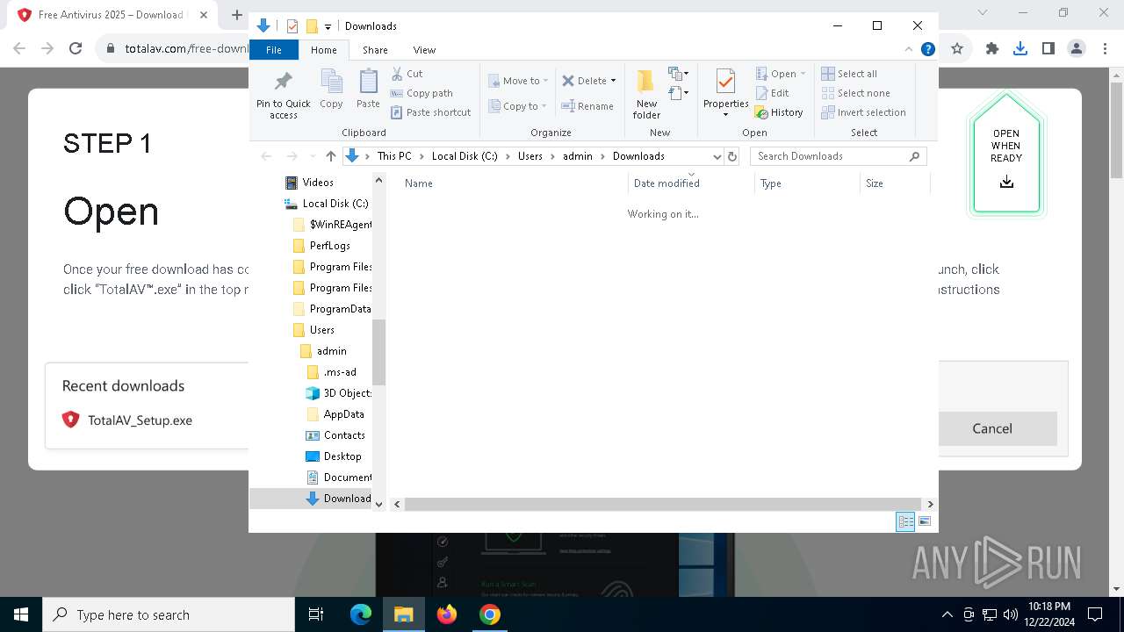Image resolution: width=1124 pixels, height=632 pixels.
Task: Open Task View on taskbar
Action: click(x=316, y=614)
